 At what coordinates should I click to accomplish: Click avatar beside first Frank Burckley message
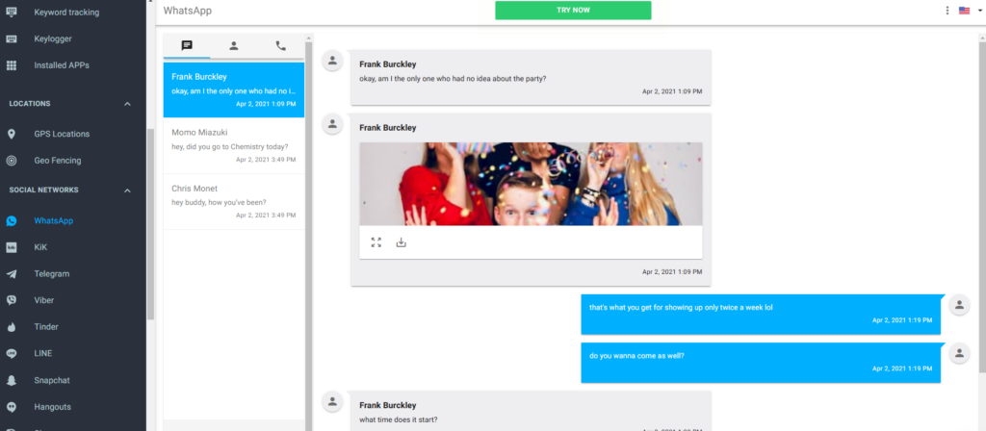coord(332,61)
